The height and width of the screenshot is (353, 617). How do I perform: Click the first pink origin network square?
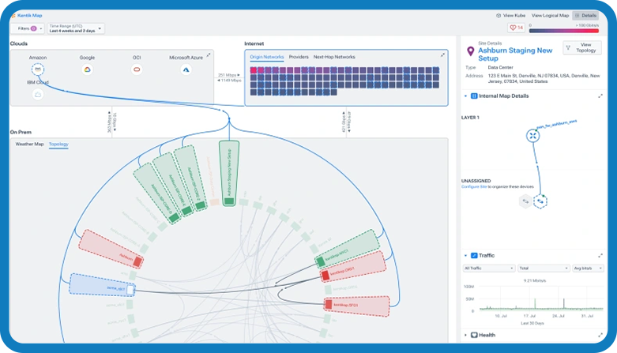coord(254,70)
